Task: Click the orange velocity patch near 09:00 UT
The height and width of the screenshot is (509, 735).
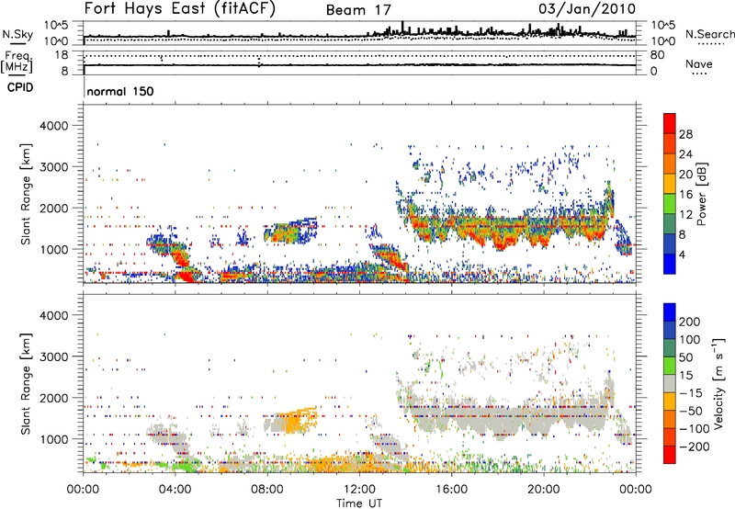Action: click(x=294, y=421)
